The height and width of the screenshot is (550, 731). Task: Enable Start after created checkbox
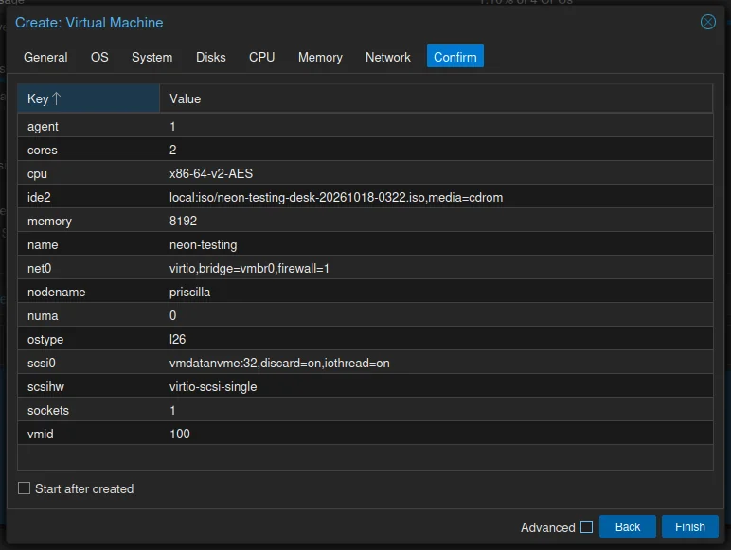[24, 488]
